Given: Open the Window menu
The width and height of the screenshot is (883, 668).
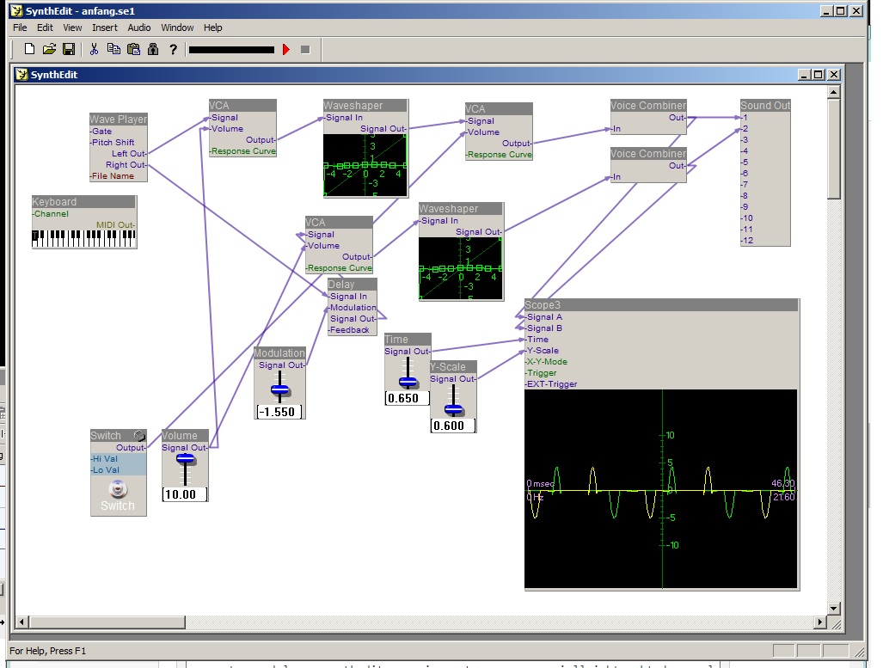Looking at the screenshot, I should click(177, 28).
